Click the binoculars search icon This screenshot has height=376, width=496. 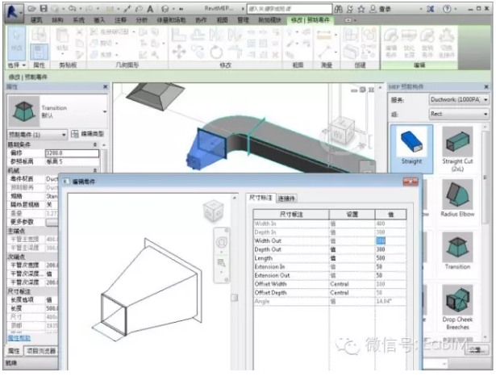(x=338, y=9)
